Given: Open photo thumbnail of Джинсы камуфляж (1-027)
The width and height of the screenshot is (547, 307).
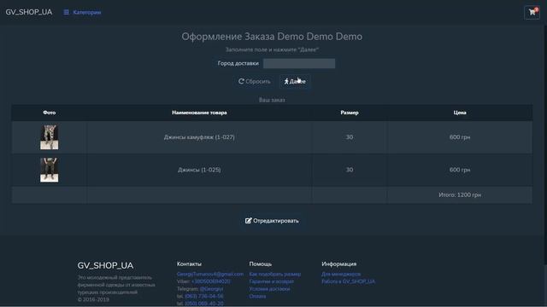Looking at the screenshot, I should click(x=50, y=137).
